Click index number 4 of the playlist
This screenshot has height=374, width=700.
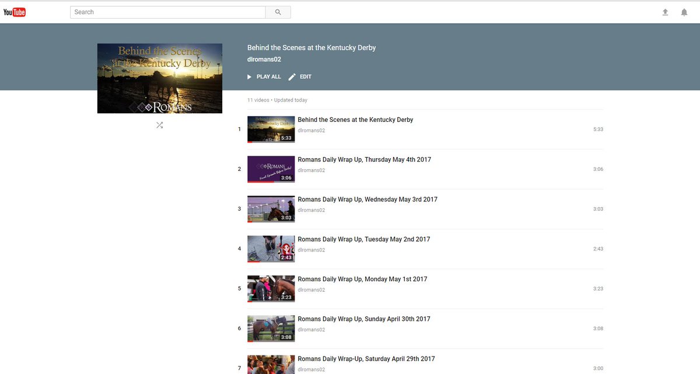(x=239, y=249)
